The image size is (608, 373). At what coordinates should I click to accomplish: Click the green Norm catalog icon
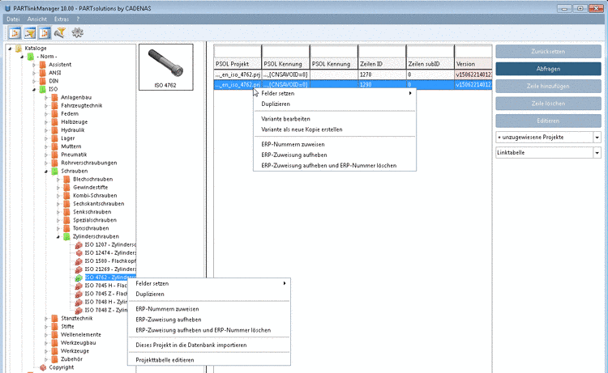pos(30,57)
